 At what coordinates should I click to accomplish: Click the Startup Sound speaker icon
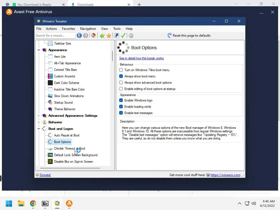pyautogui.click(x=50, y=103)
